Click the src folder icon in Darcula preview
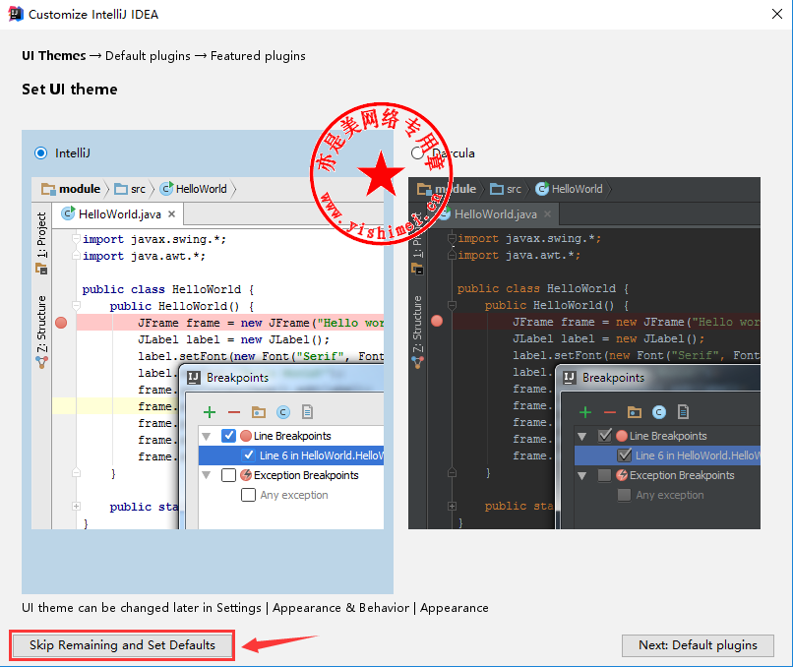Viewport: 793px width, 667px height. click(x=497, y=189)
